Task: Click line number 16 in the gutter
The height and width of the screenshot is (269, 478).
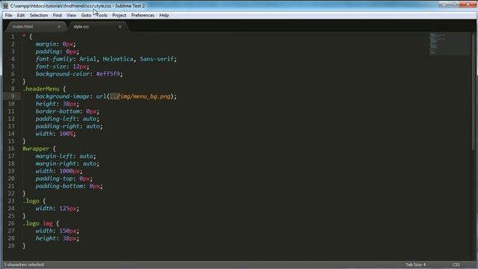Action: [x=11, y=149]
